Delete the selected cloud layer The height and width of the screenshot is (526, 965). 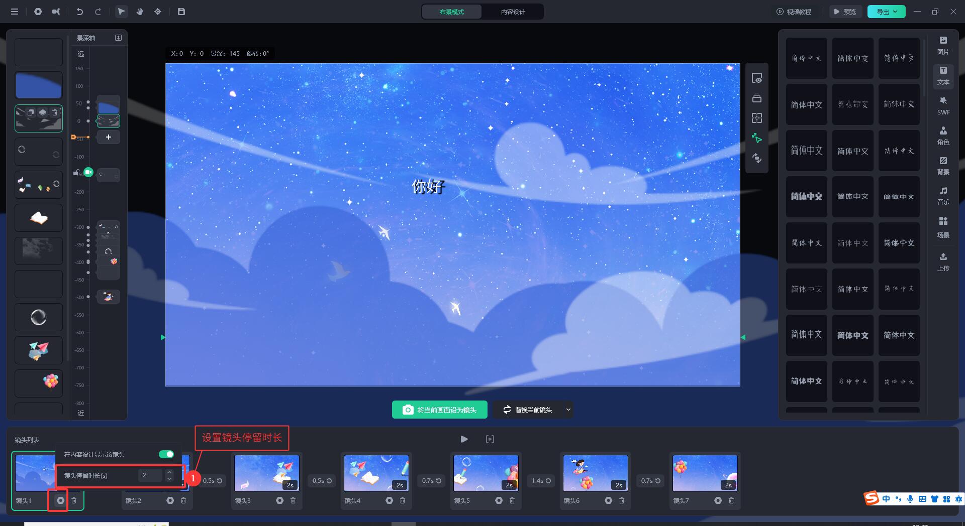tap(55, 112)
